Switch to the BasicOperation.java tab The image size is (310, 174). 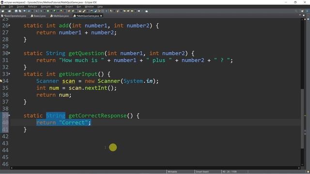click(x=14, y=16)
